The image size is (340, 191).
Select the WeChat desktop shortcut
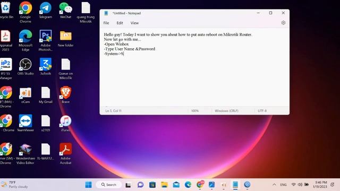[65, 10]
